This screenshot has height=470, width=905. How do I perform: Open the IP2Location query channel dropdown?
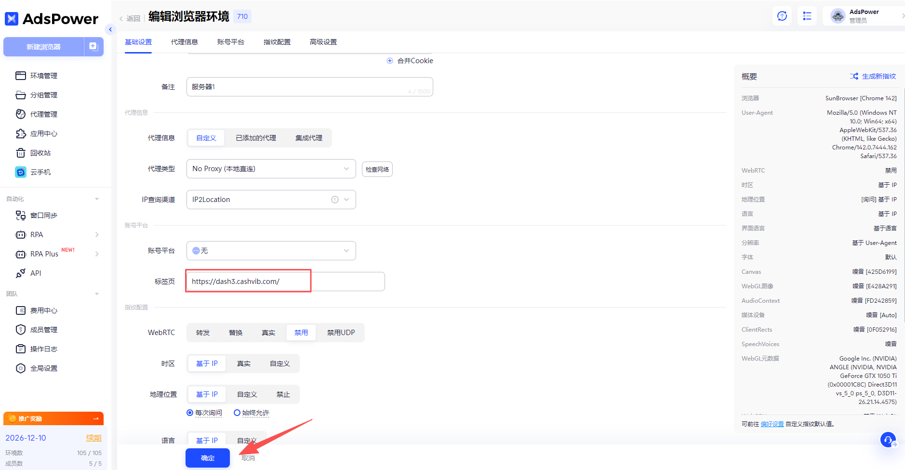[x=271, y=199]
